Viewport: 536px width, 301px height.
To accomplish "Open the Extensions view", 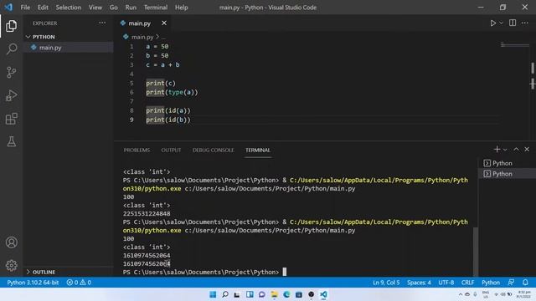I will pos(11,119).
